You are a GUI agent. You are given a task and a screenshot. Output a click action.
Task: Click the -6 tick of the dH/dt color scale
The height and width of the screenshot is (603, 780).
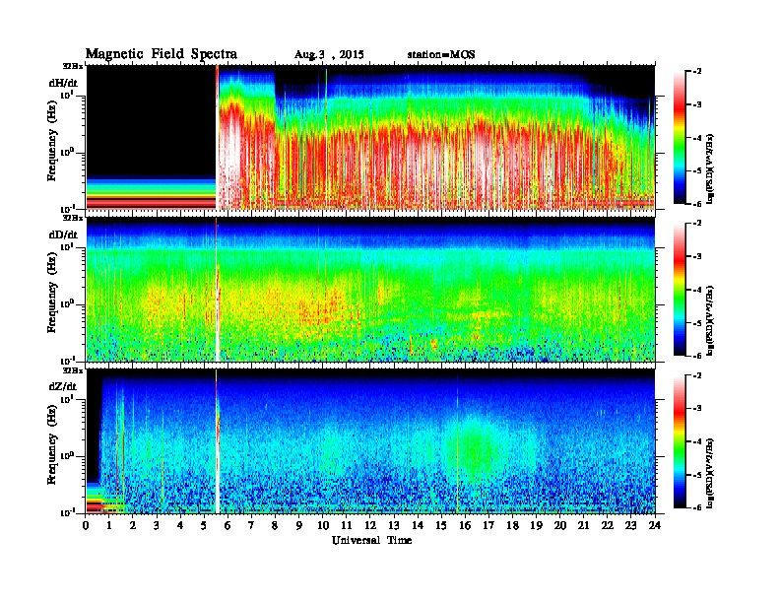697,204
